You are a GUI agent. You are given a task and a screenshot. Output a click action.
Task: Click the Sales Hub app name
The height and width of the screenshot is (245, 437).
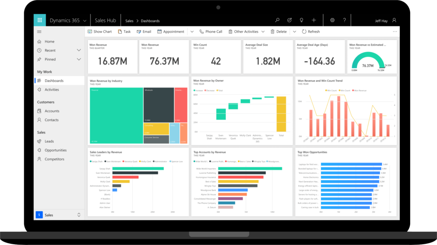coord(105,20)
